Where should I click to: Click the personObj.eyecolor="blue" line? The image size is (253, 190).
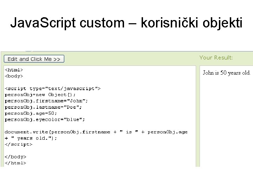pos(45,120)
